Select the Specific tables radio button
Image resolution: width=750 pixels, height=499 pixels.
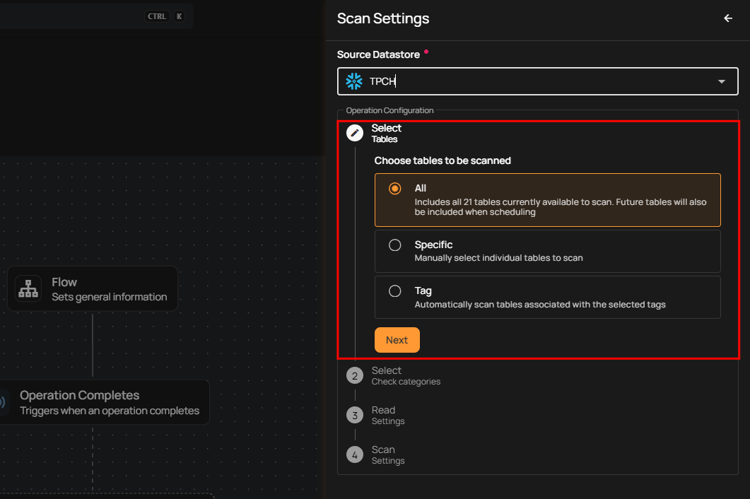coord(395,245)
